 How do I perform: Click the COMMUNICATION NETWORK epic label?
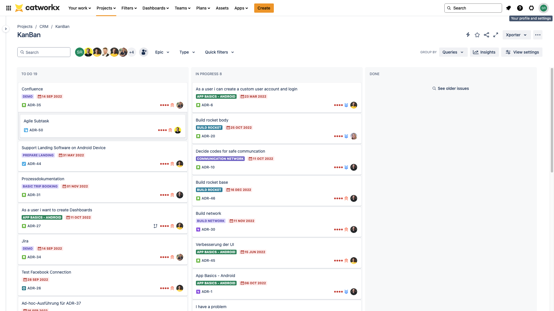point(220,159)
